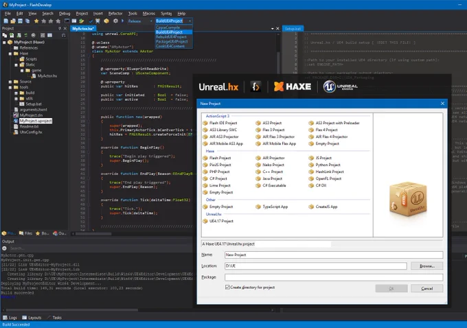Click the Browse... button
This screenshot has width=467, height=328.
(426, 266)
